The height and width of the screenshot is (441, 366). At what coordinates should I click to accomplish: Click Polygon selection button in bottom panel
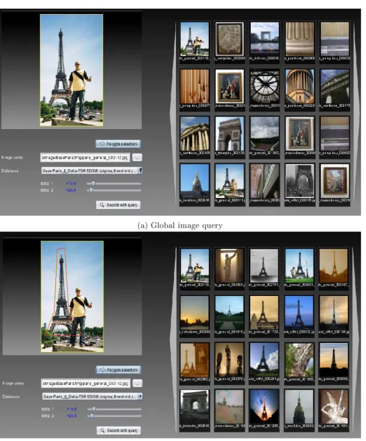pos(119,370)
